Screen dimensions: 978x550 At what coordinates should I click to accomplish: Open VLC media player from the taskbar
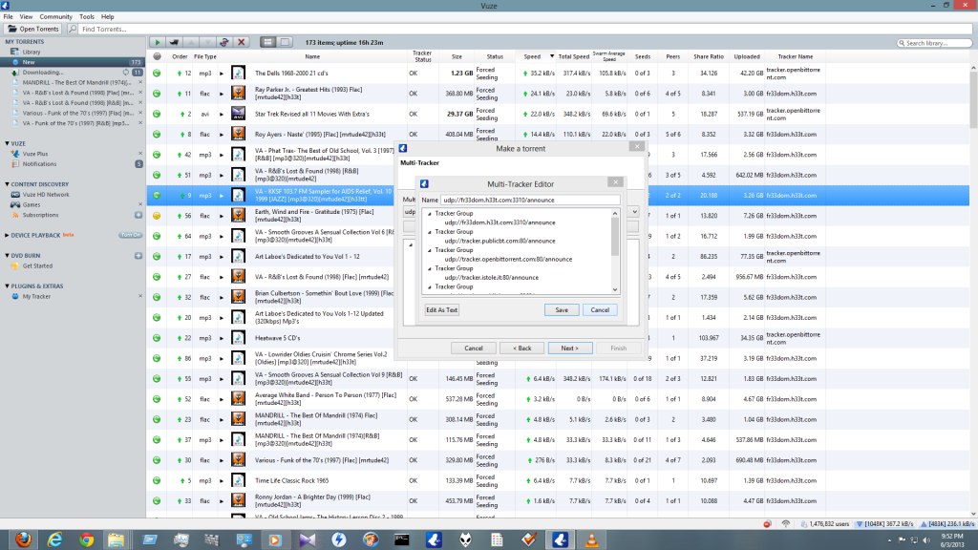click(591, 539)
